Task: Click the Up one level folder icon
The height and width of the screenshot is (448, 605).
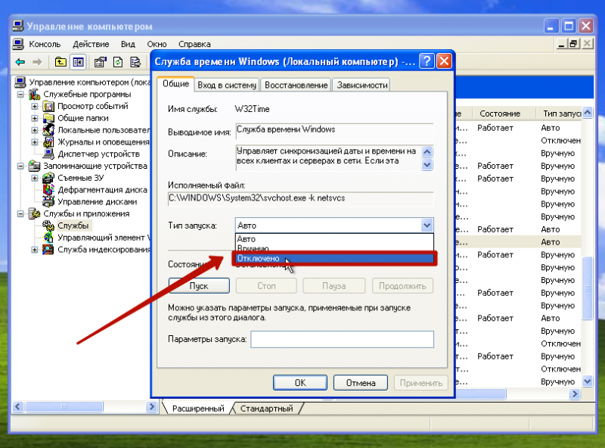Action: (60, 62)
